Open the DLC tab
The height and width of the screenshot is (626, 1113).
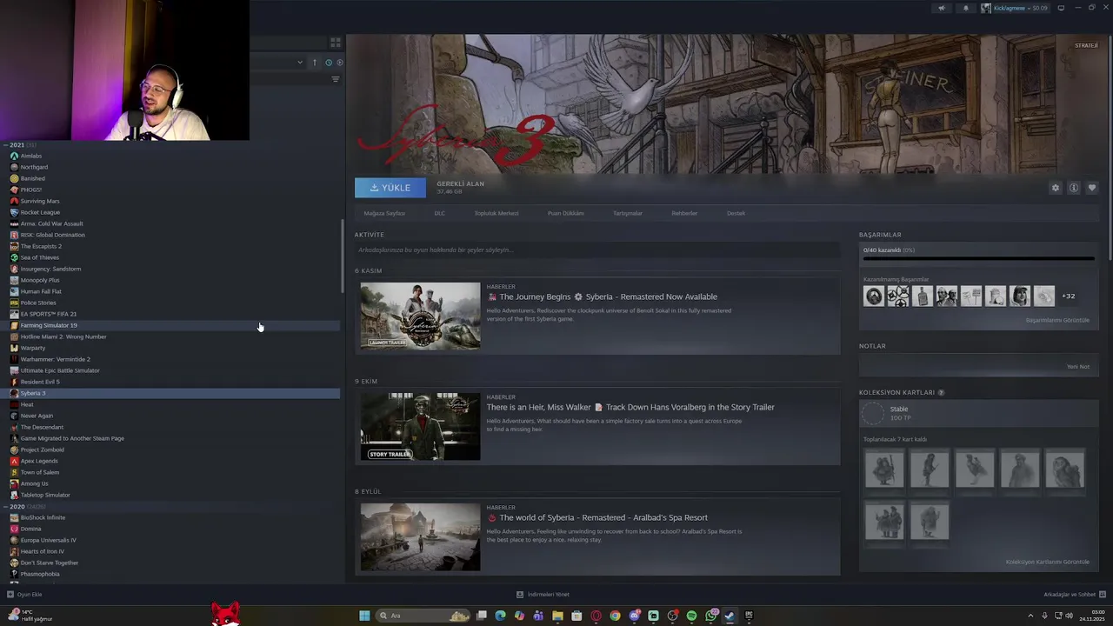pos(439,213)
